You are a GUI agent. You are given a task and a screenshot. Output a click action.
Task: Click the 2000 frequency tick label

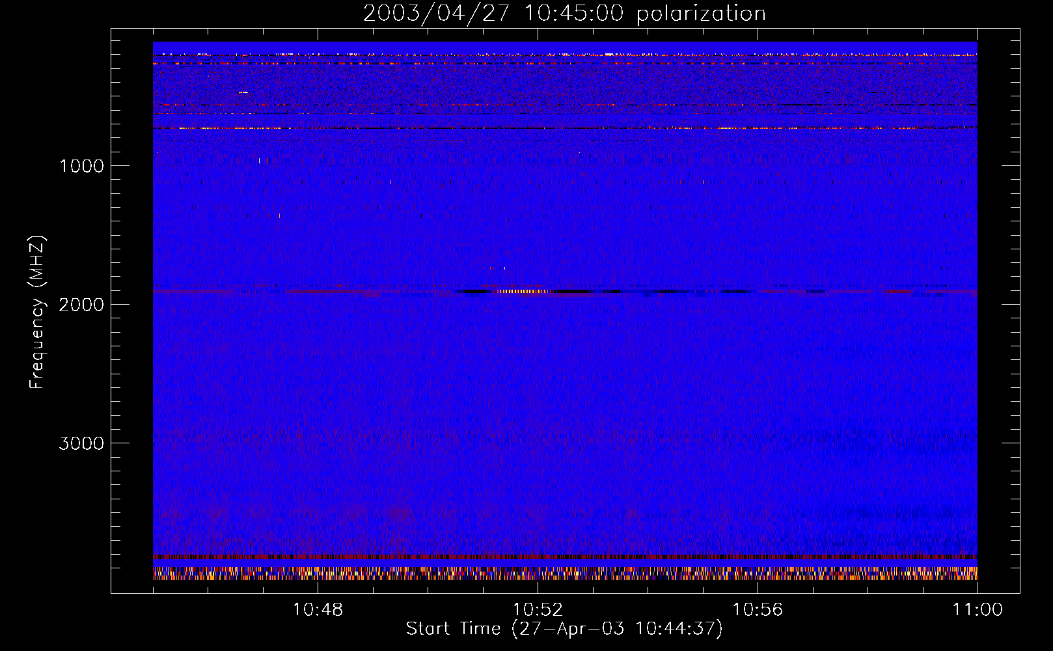[81, 305]
